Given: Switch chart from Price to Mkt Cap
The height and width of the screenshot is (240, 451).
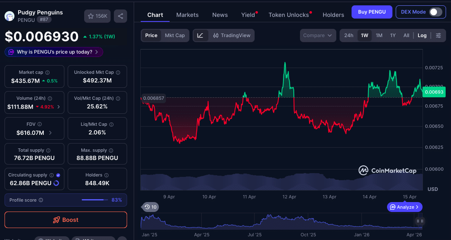Looking at the screenshot, I should [175, 35].
